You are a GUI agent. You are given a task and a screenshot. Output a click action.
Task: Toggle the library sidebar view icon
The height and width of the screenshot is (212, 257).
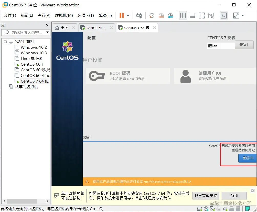183,16
